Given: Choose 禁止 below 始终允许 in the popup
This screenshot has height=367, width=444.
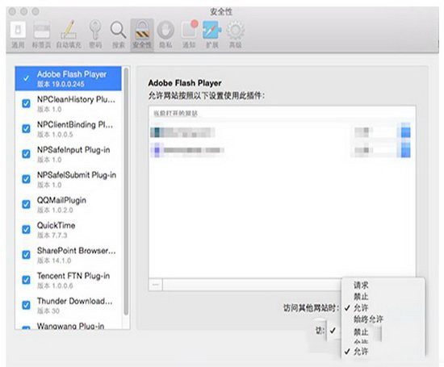Looking at the screenshot, I should (x=361, y=332).
